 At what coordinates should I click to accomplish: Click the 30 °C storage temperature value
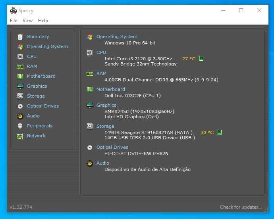click(x=207, y=133)
